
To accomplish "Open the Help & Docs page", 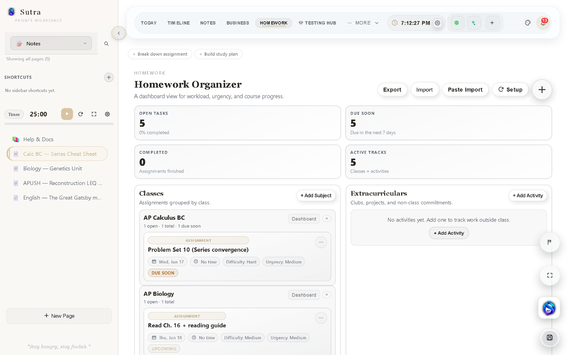I will (57, 139).
